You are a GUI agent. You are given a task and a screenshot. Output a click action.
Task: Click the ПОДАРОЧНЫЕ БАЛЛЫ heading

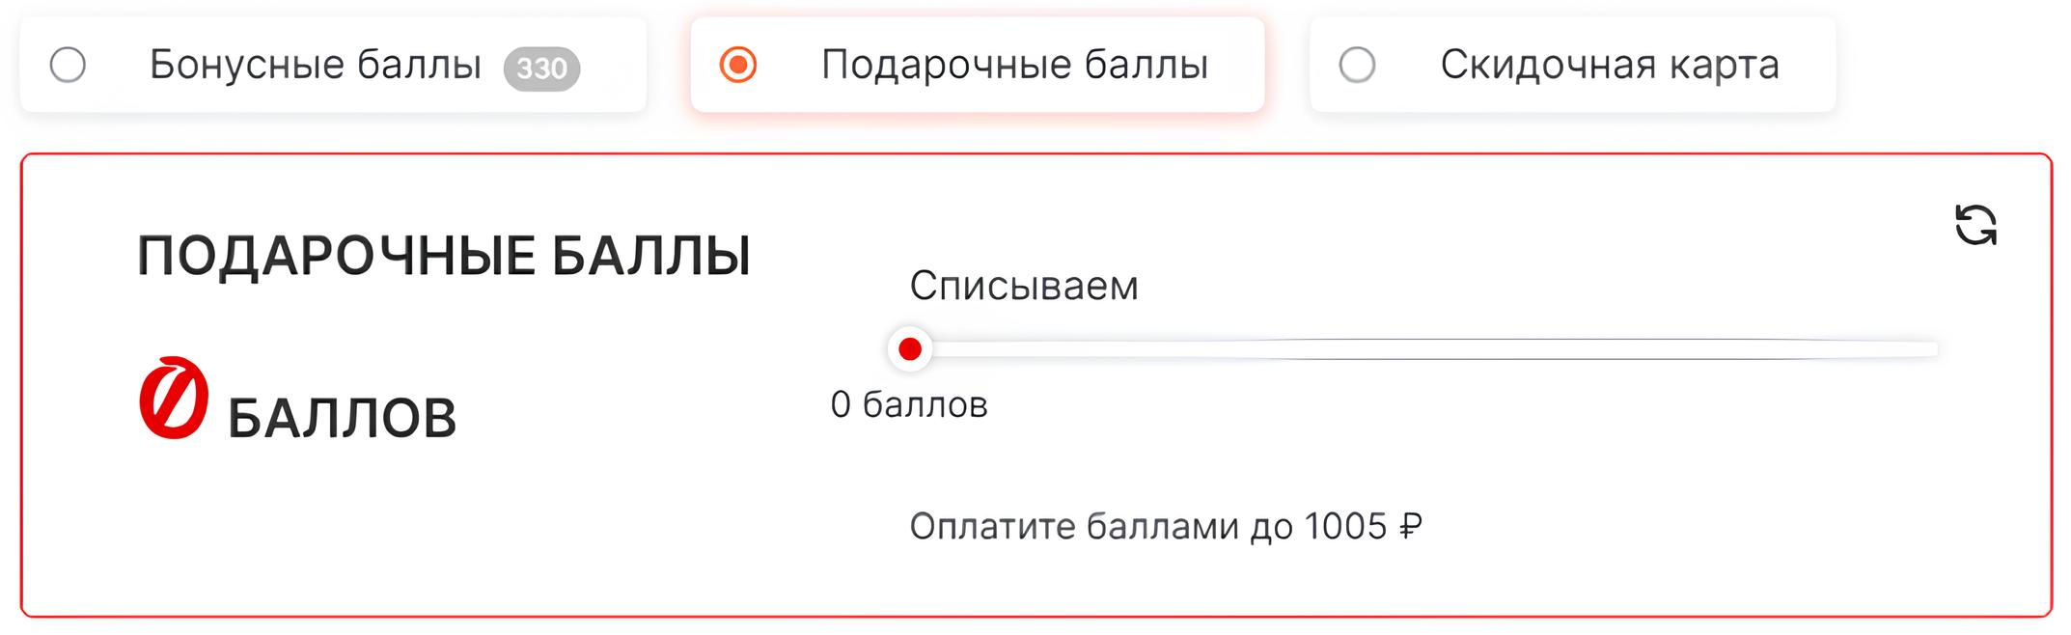[x=444, y=257]
